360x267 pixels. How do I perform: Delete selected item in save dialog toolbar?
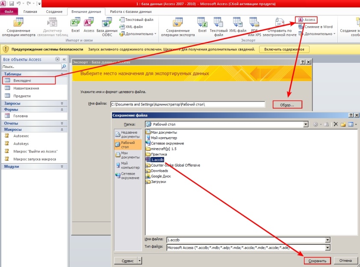tap(336, 124)
